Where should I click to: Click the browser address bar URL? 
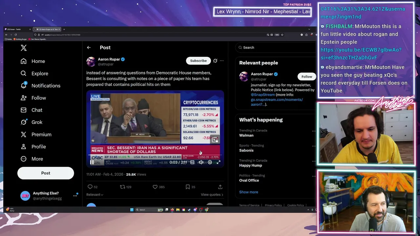point(62,35)
